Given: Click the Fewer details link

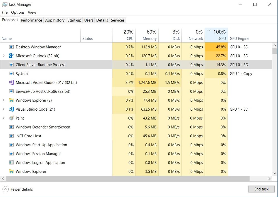Looking at the screenshot, I should click(22, 189).
